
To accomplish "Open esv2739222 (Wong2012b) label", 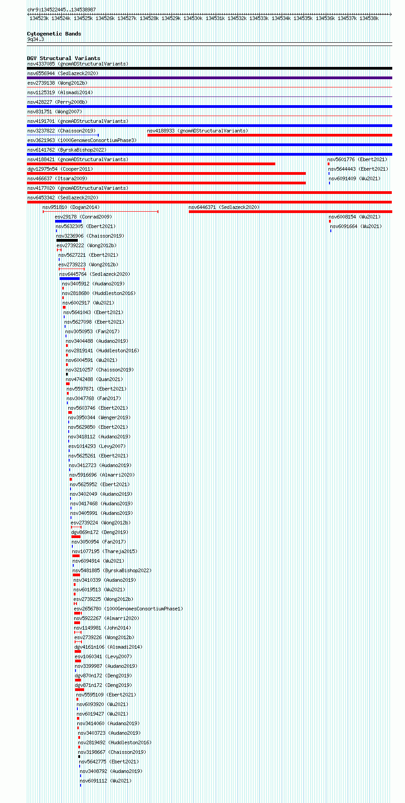I will tap(87, 246).
